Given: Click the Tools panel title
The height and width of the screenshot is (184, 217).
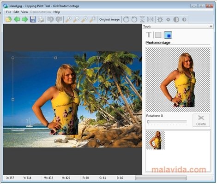Looking at the screenshot, I should [147, 26].
